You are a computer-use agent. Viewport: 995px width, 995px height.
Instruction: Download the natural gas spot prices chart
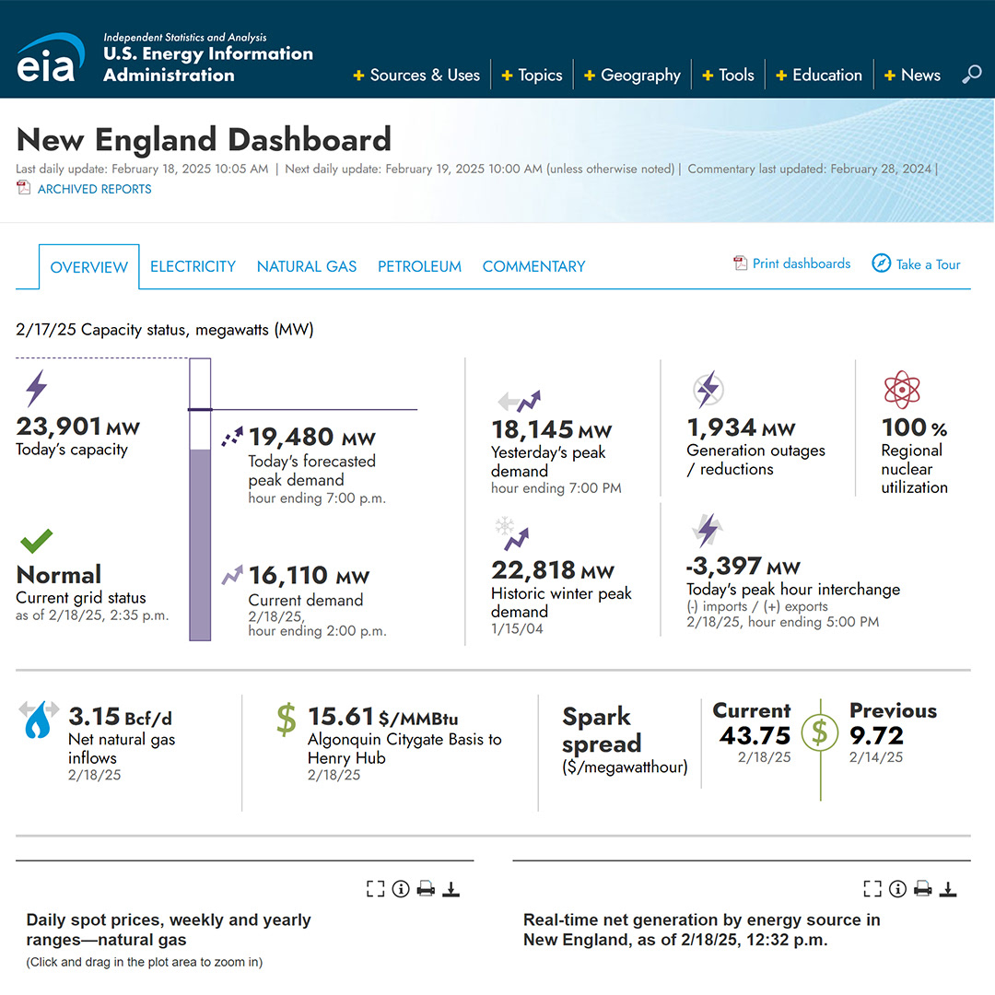pos(451,889)
